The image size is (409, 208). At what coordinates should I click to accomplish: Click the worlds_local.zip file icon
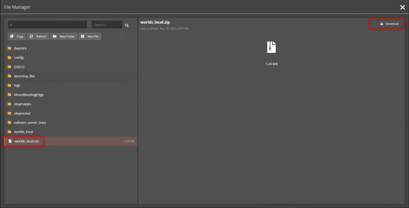pyautogui.click(x=10, y=141)
